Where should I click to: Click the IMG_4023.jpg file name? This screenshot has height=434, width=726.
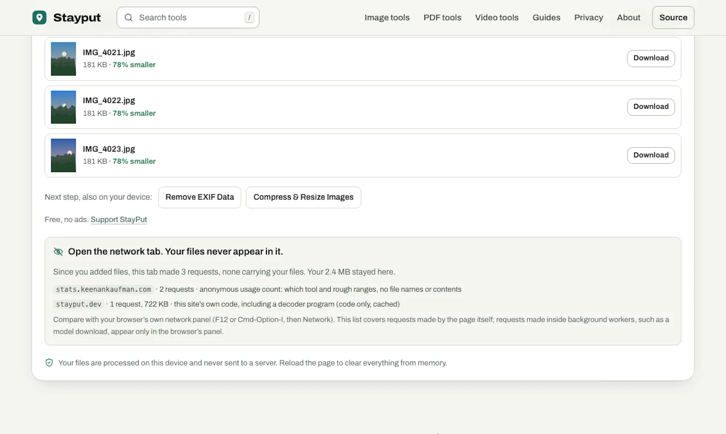coord(109,149)
